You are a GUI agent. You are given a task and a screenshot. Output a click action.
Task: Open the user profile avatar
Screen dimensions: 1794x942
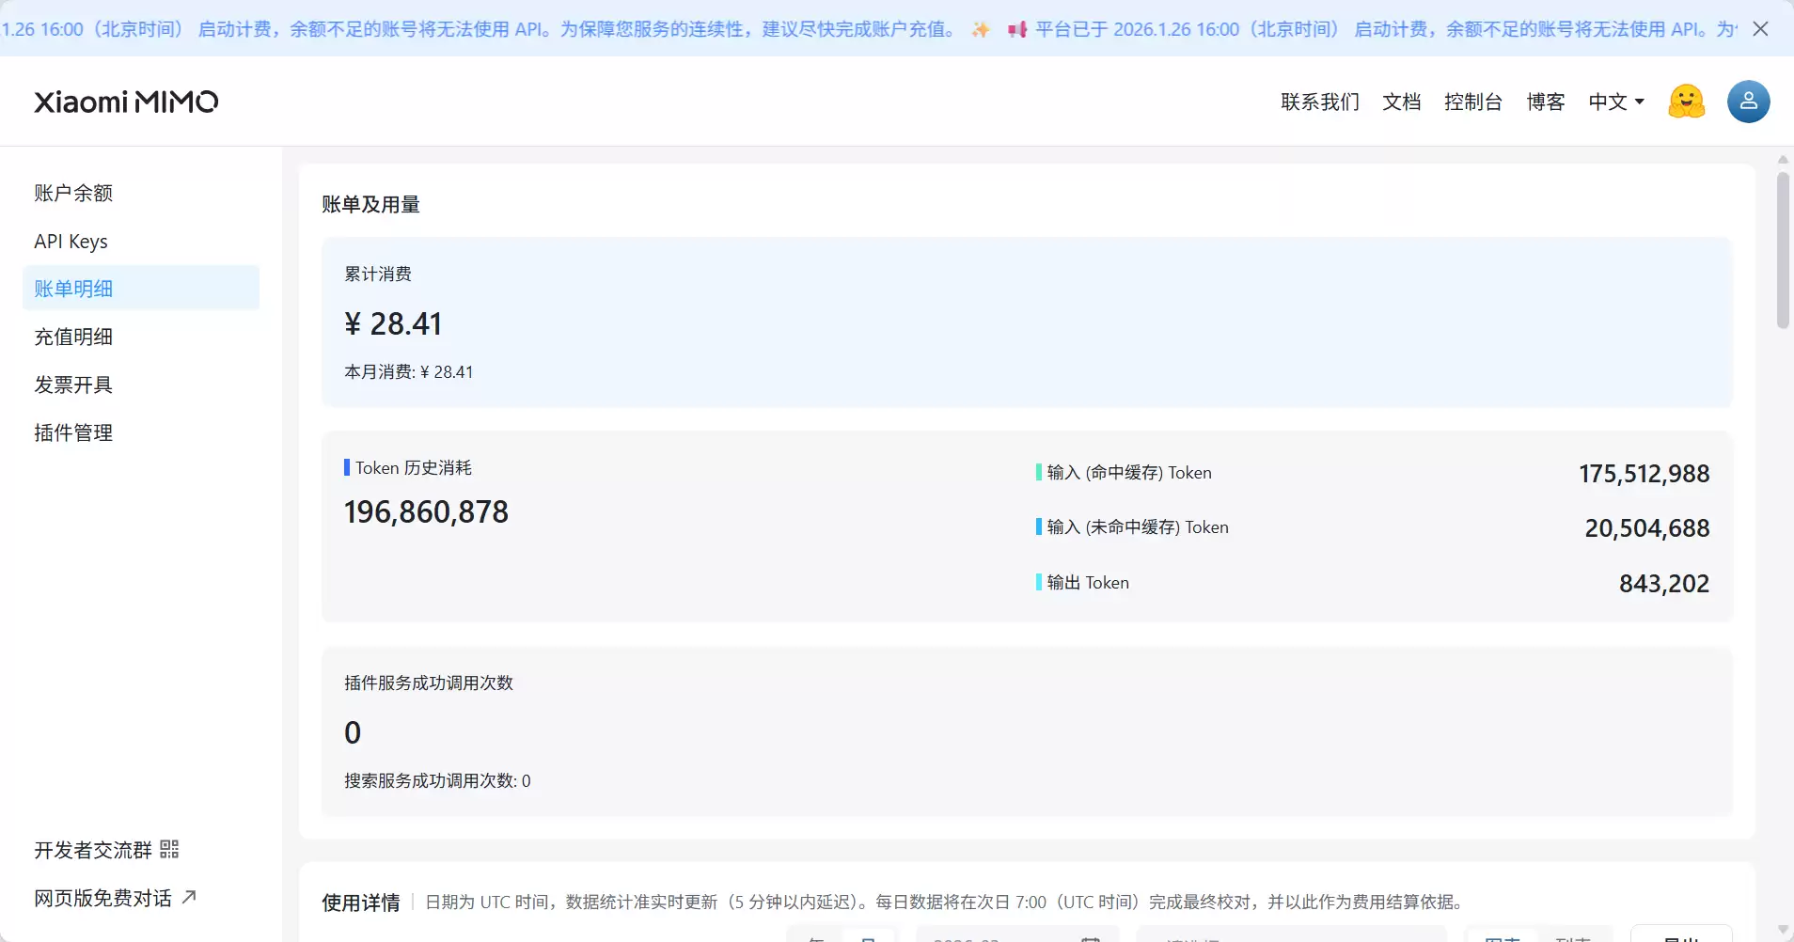tap(1748, 102)
